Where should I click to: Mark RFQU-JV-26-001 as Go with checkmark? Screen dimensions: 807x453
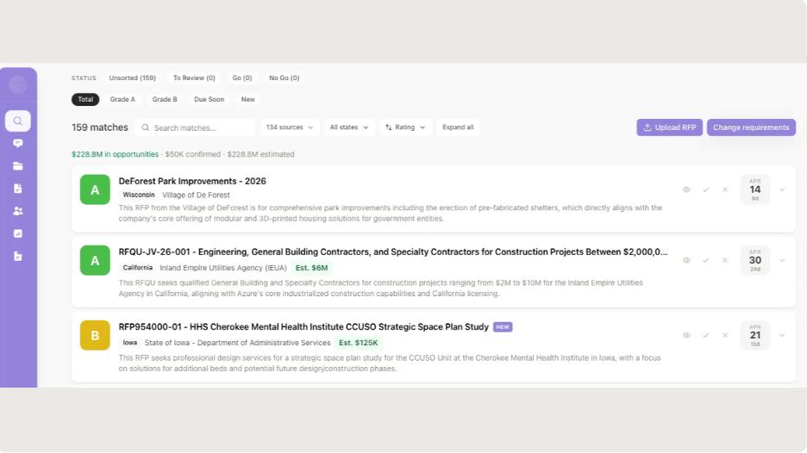pos(705,260)
